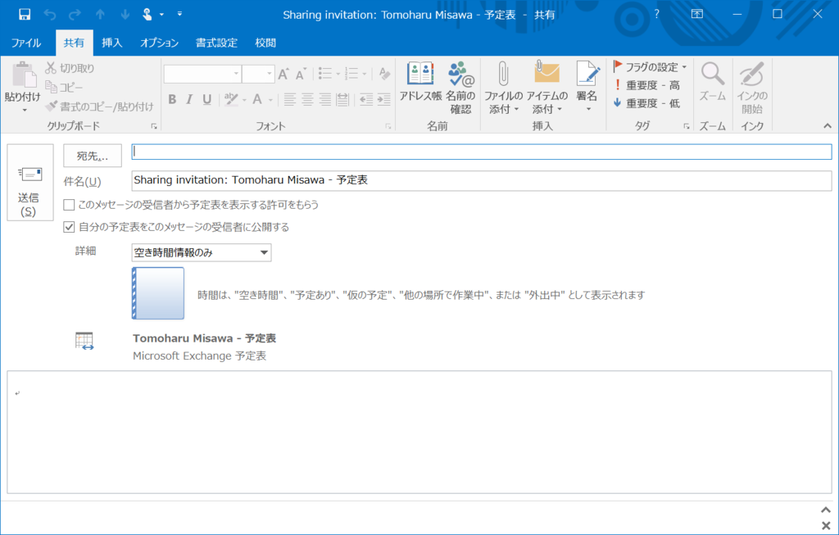Click the shrink font icon

pyautogui.click(x=302, y=74)
